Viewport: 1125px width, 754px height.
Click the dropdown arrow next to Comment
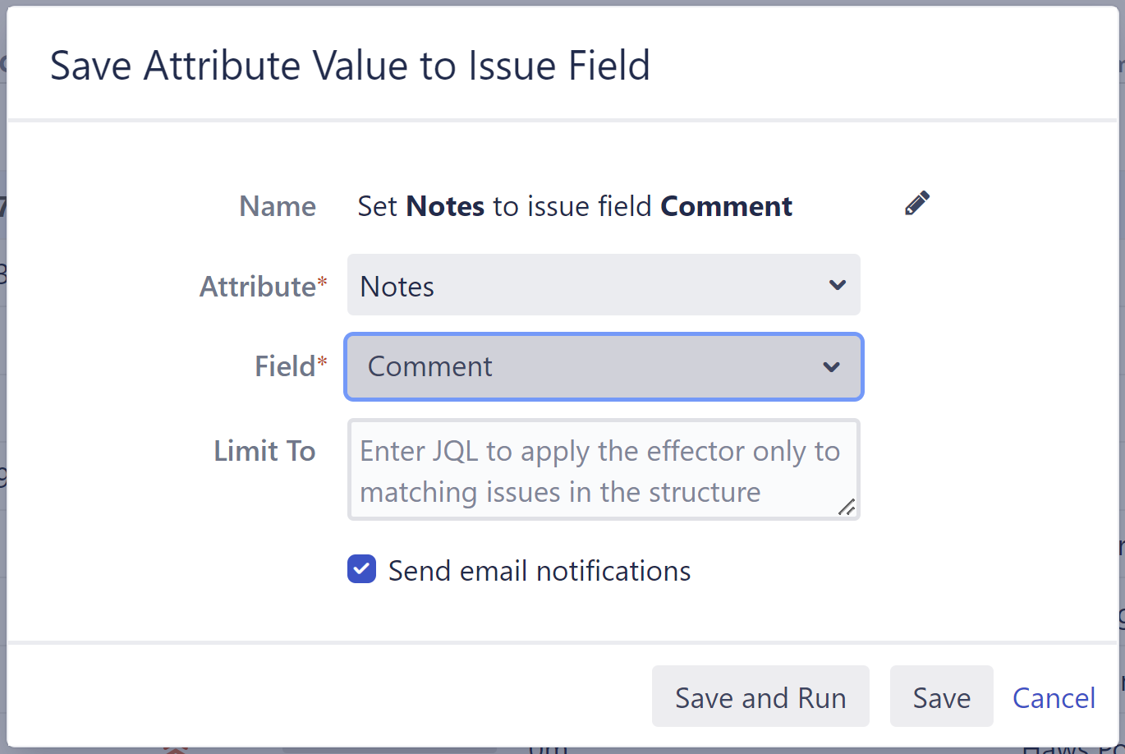[831, 367]
